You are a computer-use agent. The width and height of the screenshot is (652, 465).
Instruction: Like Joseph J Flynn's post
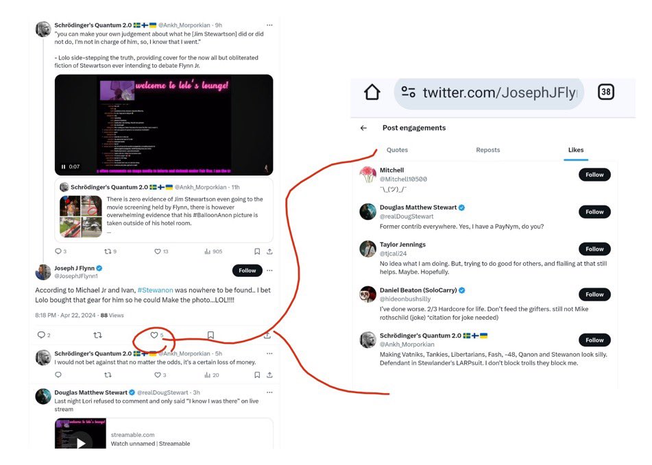pyautogui.click(x=154, y=335)
